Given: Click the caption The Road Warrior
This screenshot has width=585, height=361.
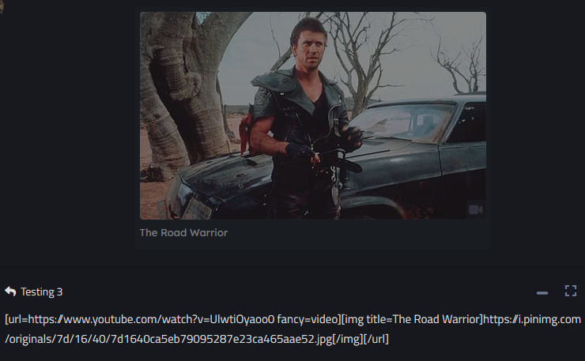Looking at the screenshot, I should [x=183, y=233].
